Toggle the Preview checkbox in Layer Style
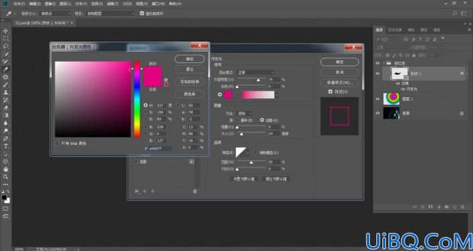473x251 pixels. pos(330,92)
